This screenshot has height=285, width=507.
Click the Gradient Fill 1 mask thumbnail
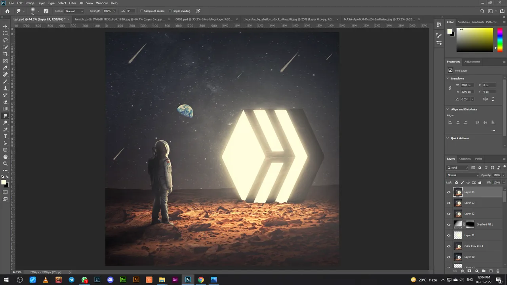point(470,224)
